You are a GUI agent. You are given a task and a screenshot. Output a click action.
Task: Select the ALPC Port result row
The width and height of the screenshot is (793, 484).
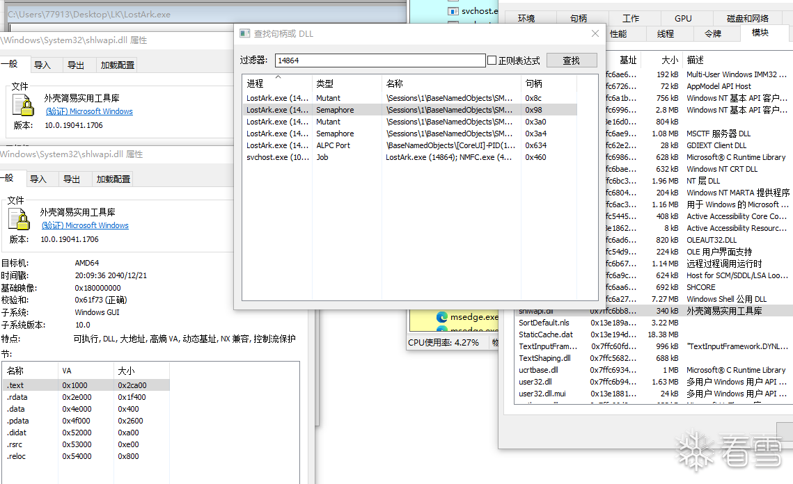(x=409, y=145)
